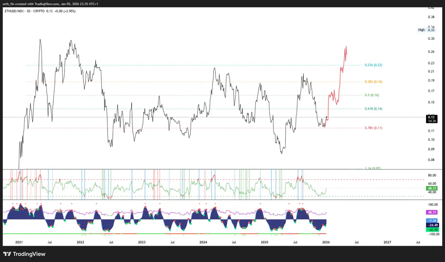Click 0.38 on the price axis

431,17
